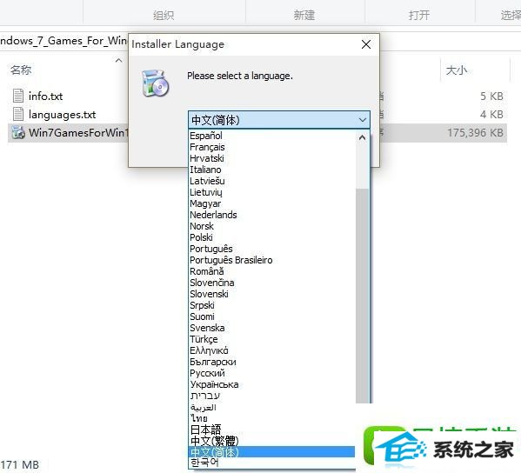The height and width of the screenshot is (473, 521).
Task: Click the languages.txt file icon
Action: tap(18, 114)
